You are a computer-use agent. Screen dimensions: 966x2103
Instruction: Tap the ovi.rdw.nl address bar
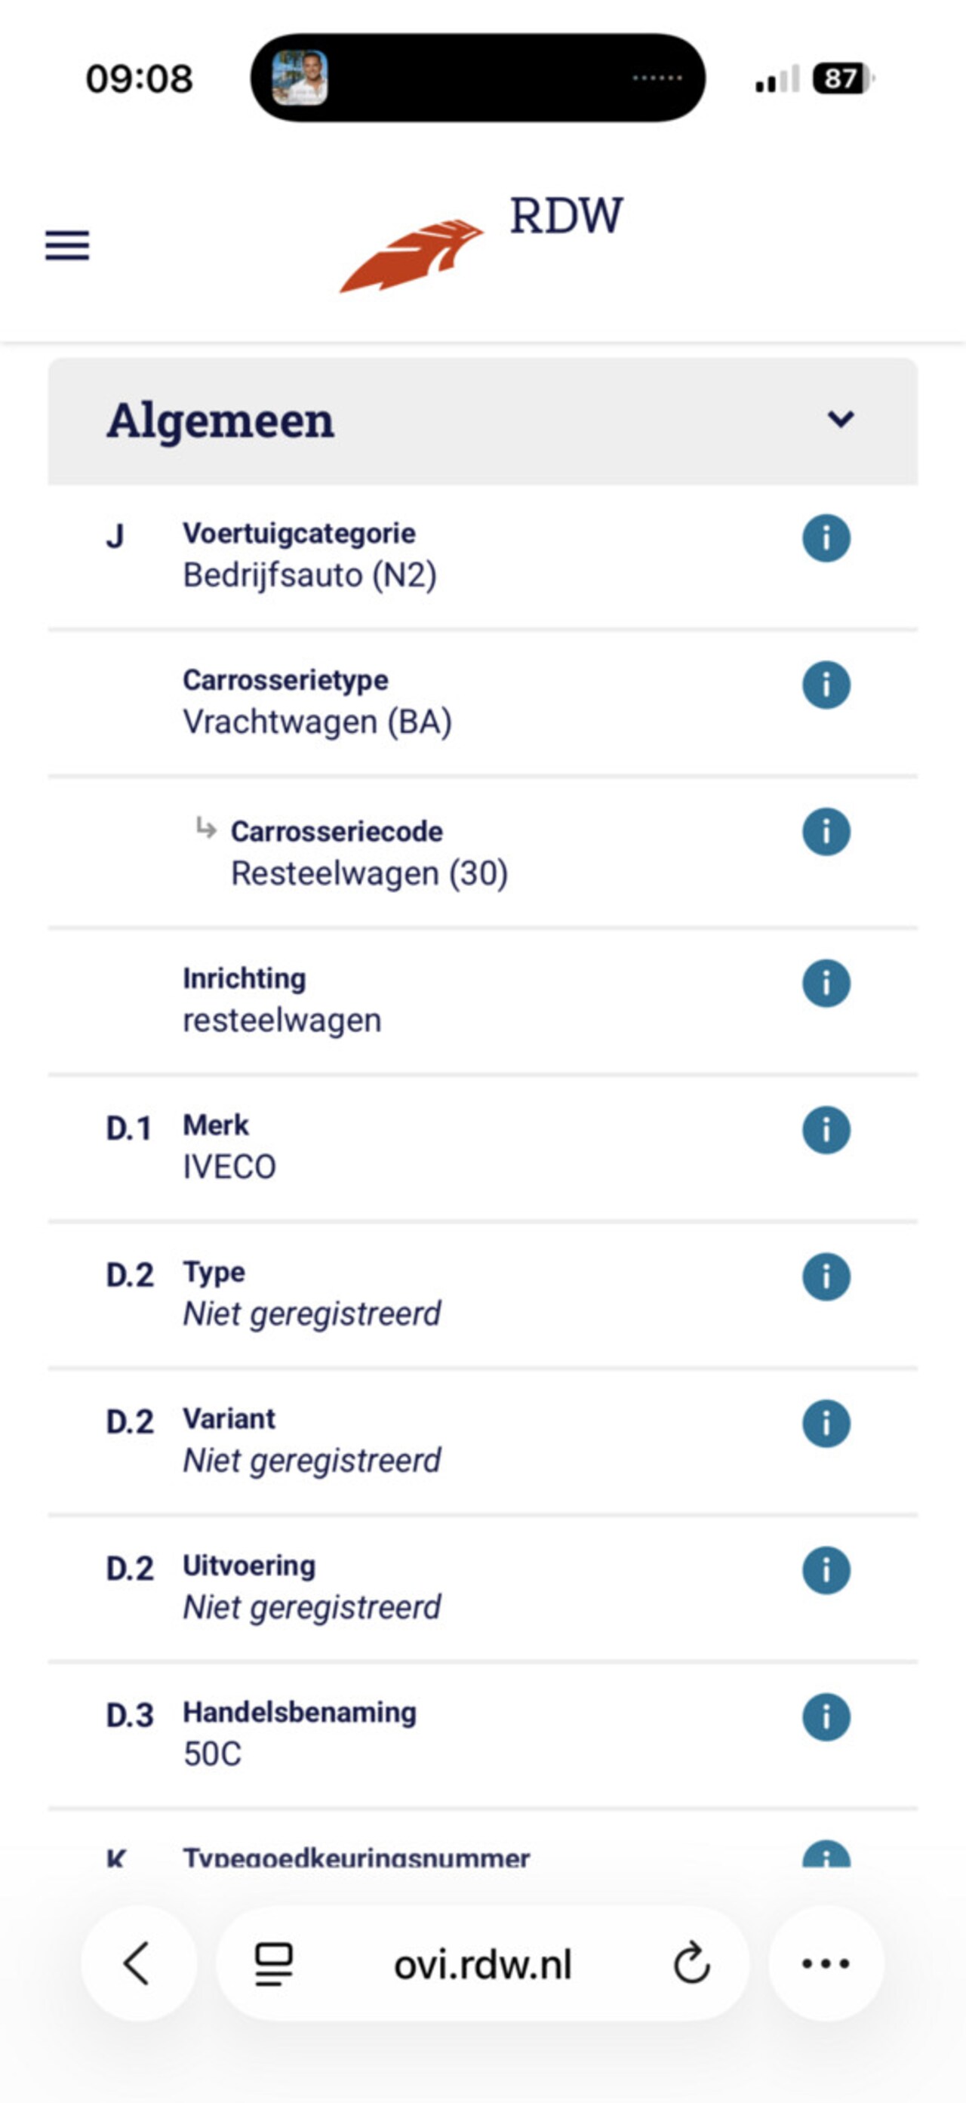(482, 1963)
